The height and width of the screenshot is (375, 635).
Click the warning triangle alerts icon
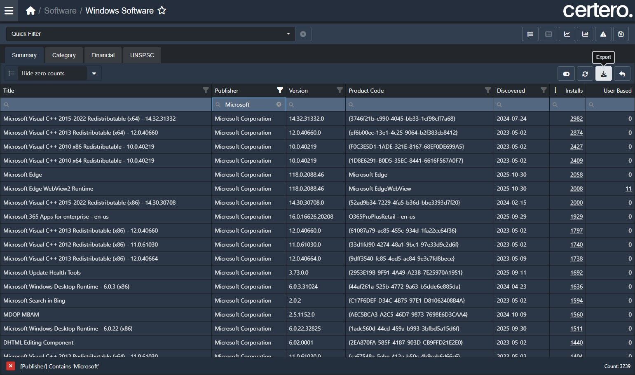(x=603, y=34)
